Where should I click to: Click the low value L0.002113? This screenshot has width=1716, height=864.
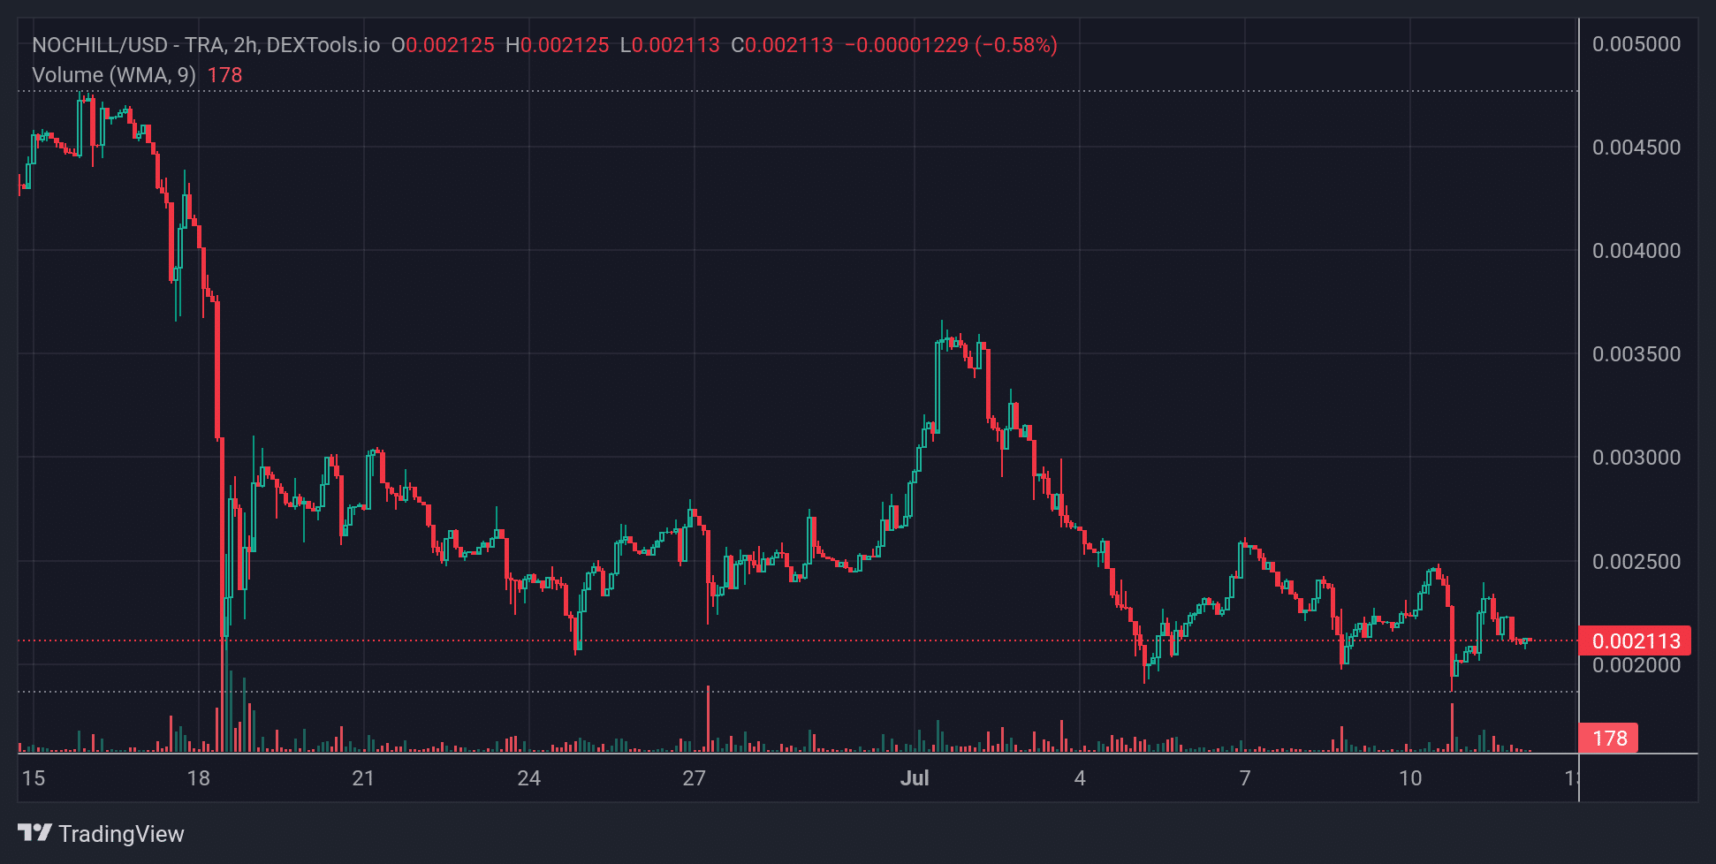click(x=670, y=45)
